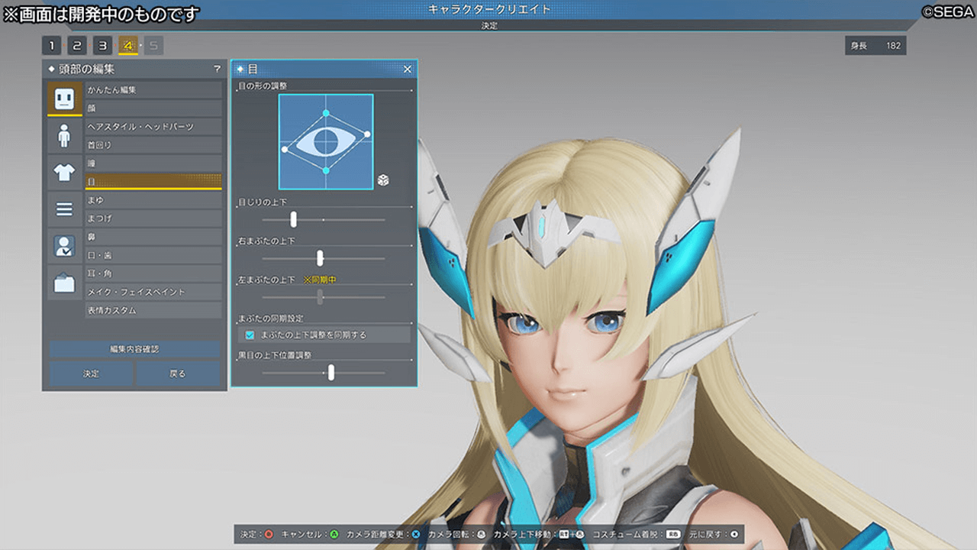The width and height of the screenshot is (977, 550).
Task: Close the 目 eye settings panel
Action: click(x=407, y=69)
